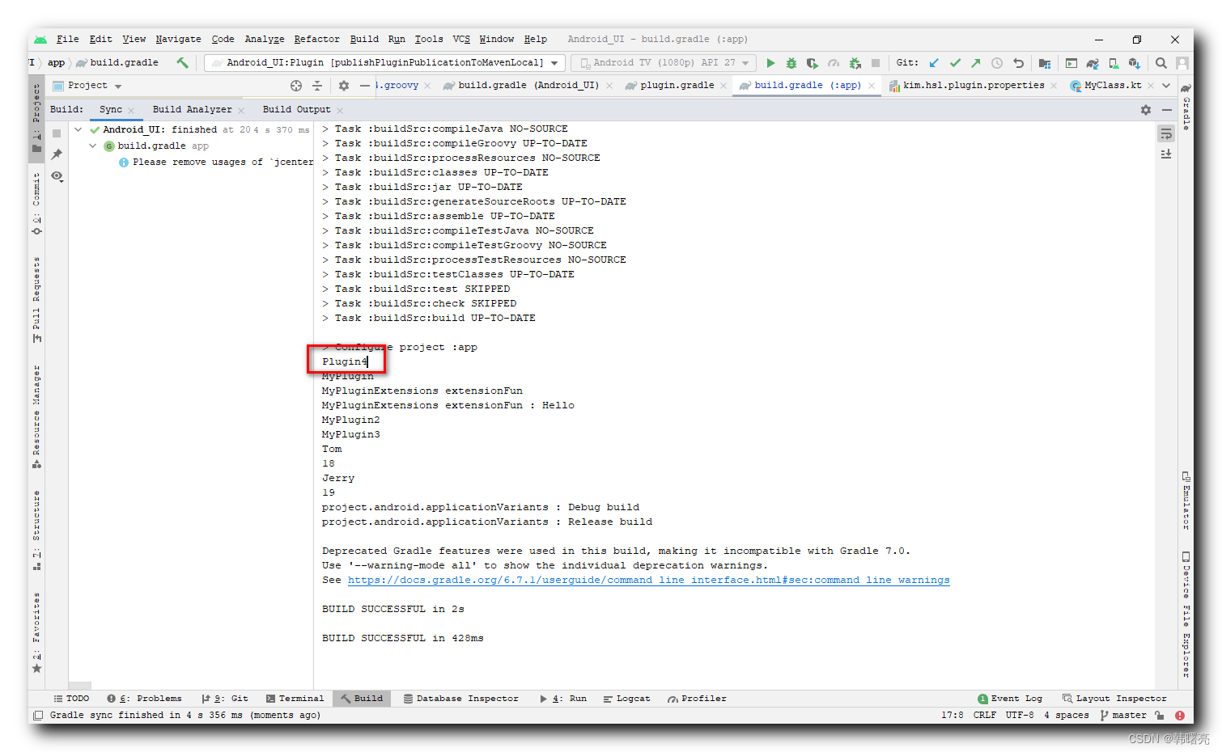Commit changes with Git checkmark icon
The image size is (1222, 752).
955,62
